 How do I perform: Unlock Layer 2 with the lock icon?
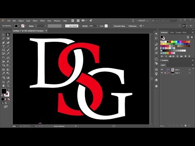[165, 73]
